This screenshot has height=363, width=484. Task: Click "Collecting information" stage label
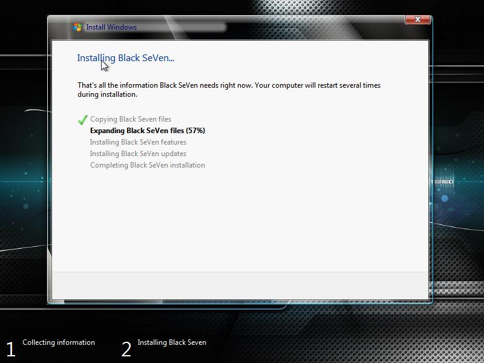coord(59,342)
